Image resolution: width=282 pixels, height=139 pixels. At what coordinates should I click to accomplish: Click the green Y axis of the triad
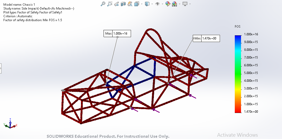coord(6,126)
